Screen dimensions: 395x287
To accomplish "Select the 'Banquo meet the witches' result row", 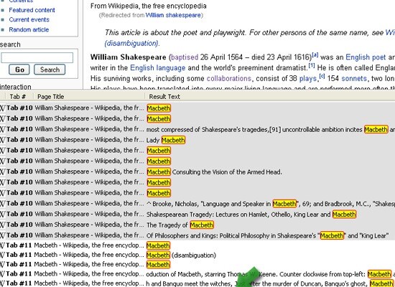I will (197, 283).
